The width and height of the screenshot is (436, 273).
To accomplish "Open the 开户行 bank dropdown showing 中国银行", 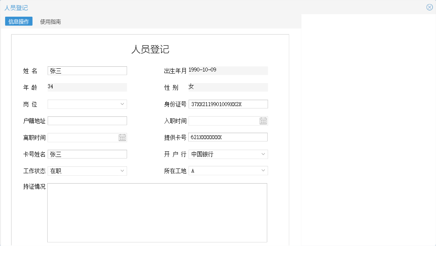I will click(x=263, y=154).
